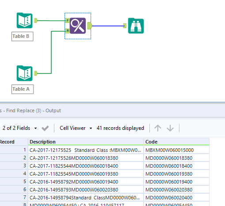
Task: Go to previous record with up arrow
Action: coord(158,128)
